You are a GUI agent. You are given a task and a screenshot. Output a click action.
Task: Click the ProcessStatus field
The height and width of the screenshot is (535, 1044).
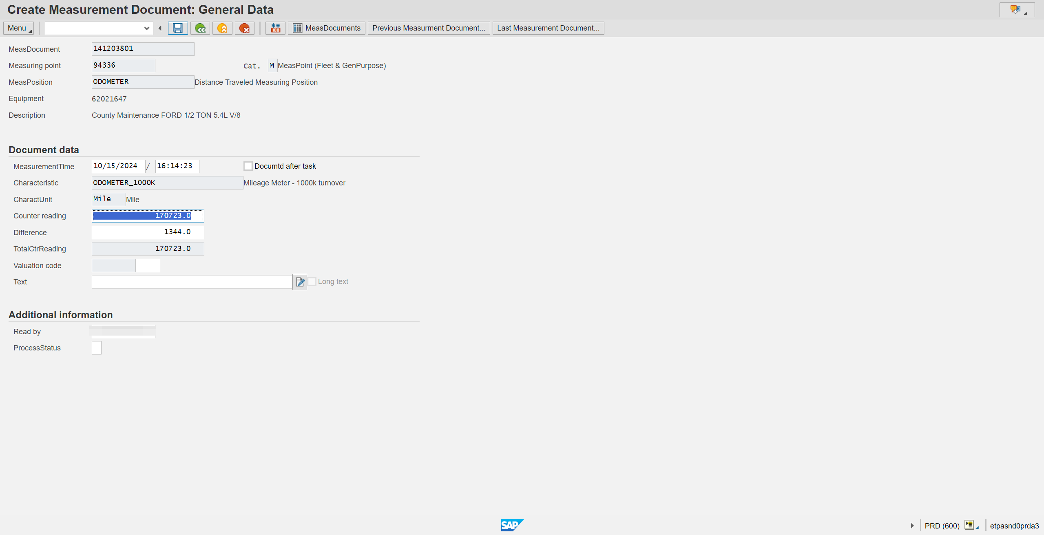tap(97, 348)
